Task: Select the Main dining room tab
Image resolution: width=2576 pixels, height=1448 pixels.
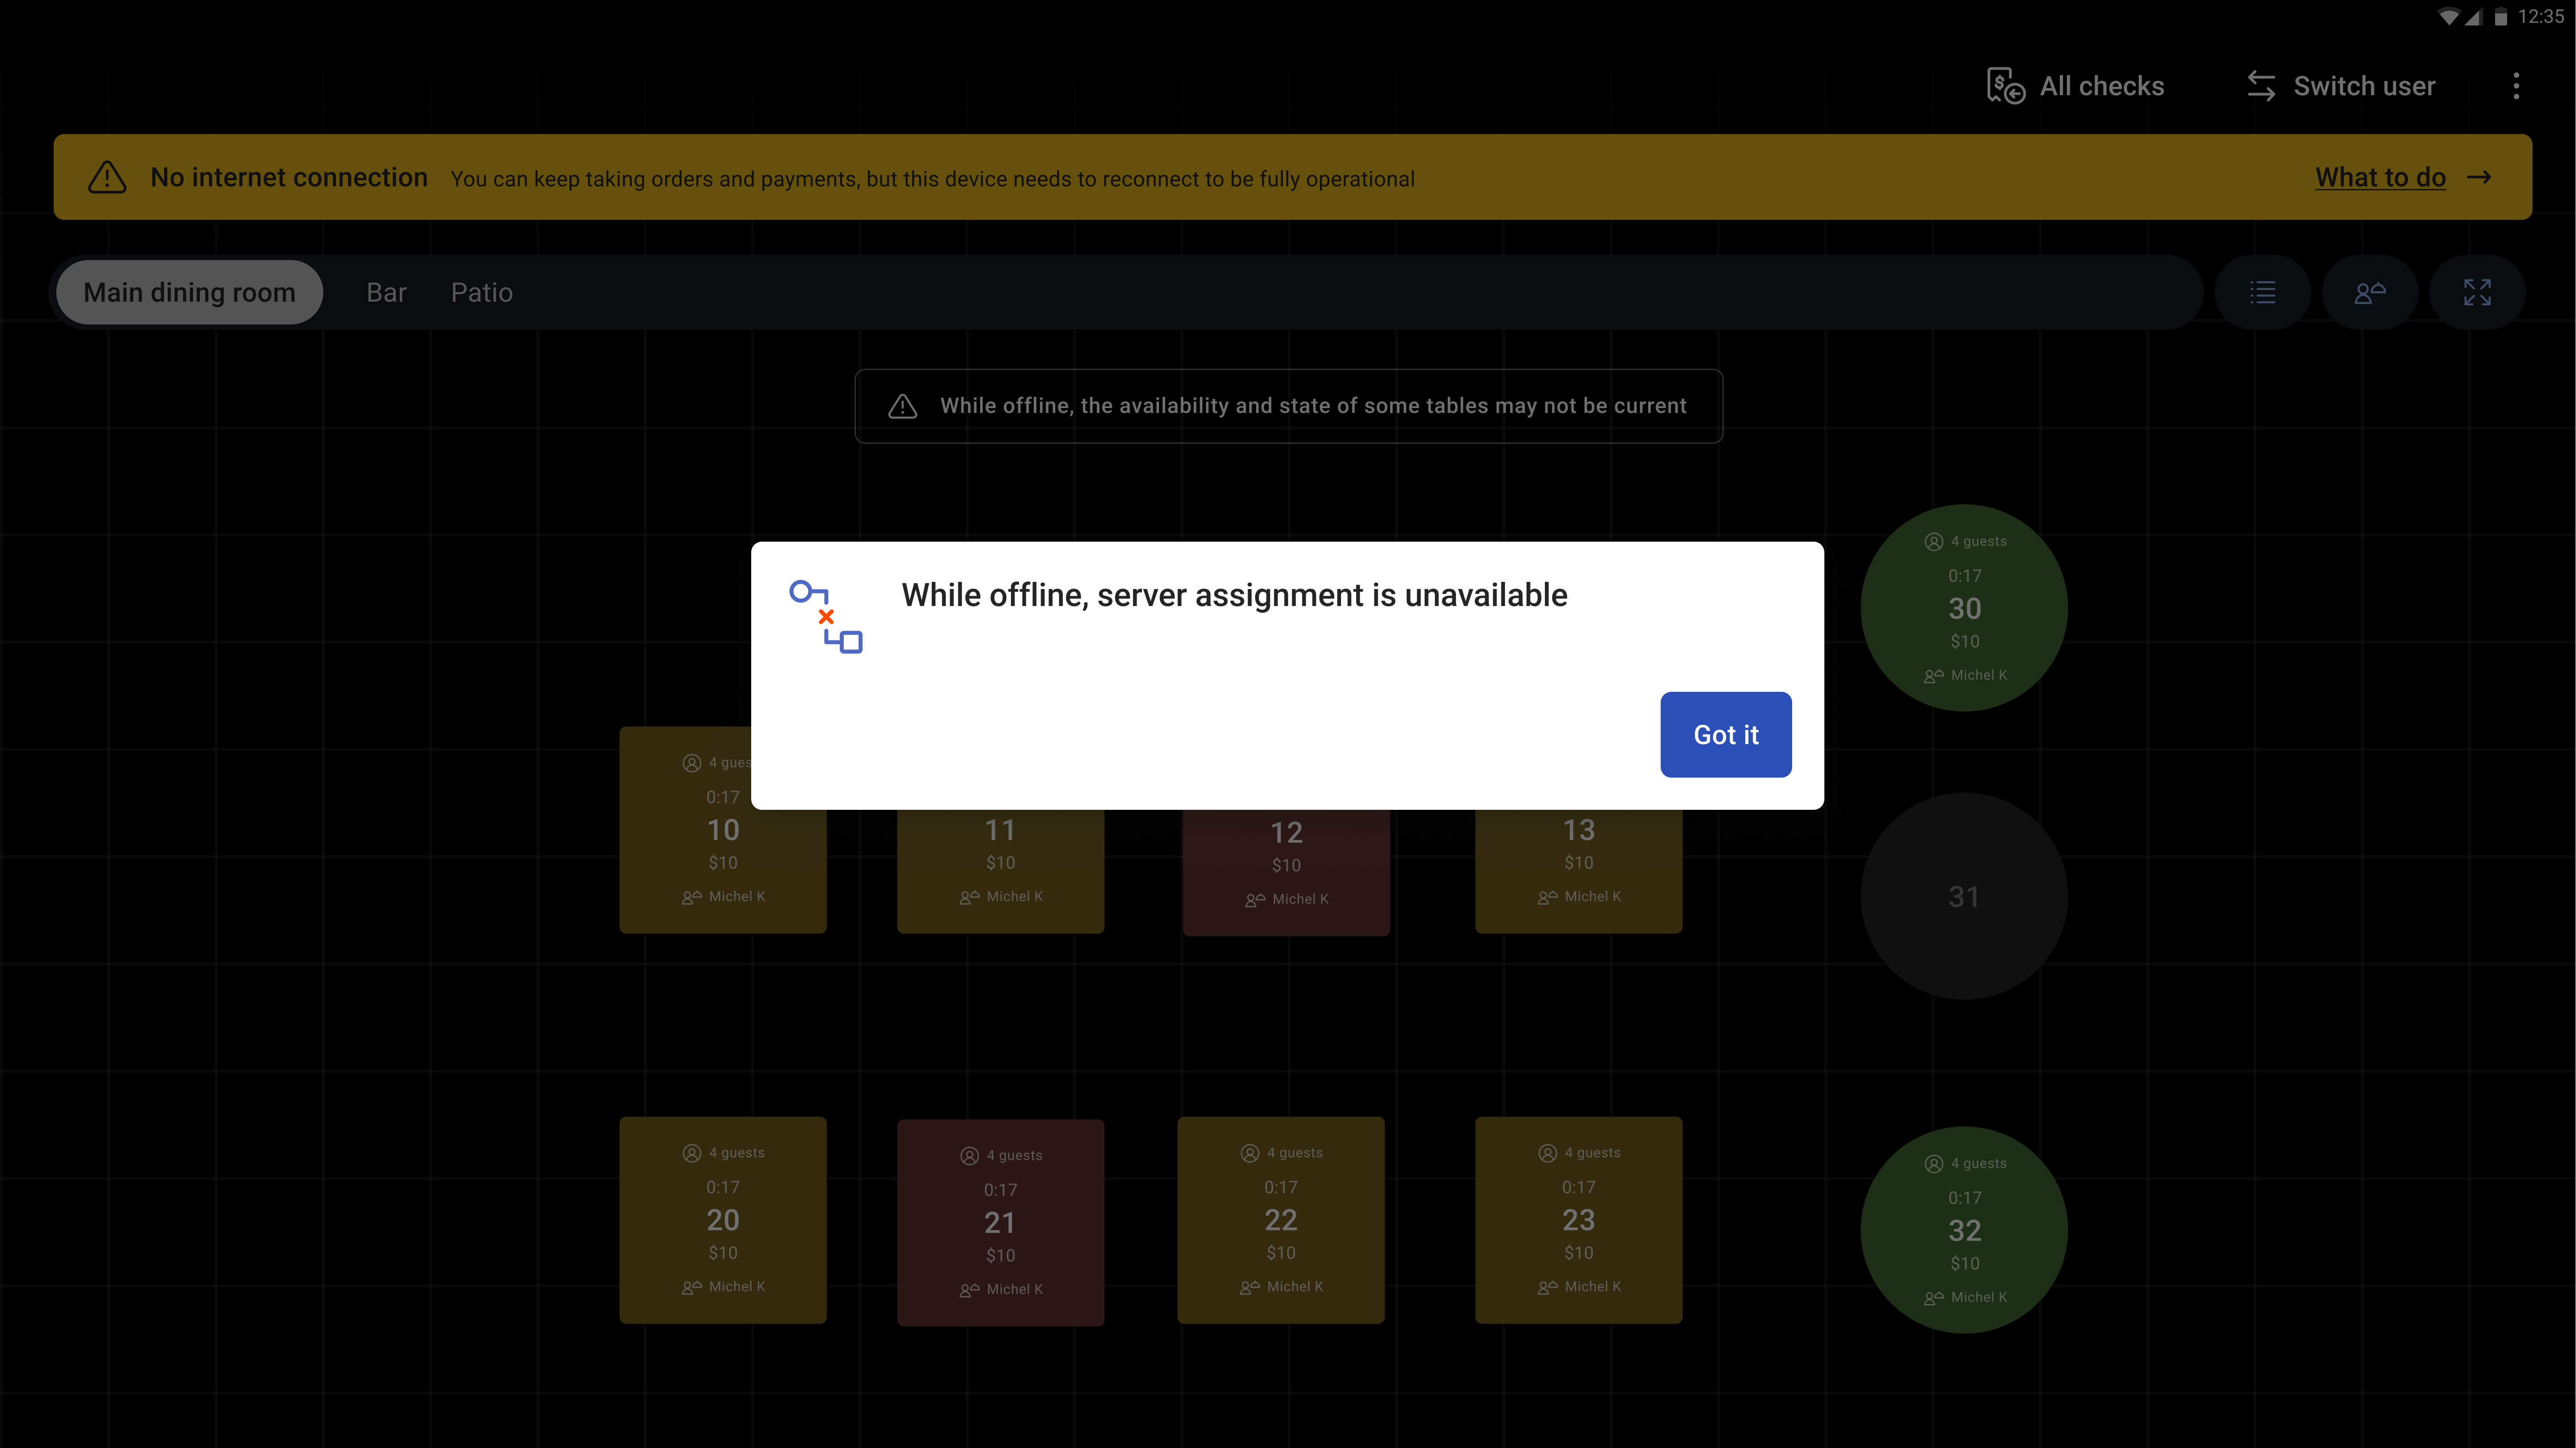Action: [x=189, y=293]
